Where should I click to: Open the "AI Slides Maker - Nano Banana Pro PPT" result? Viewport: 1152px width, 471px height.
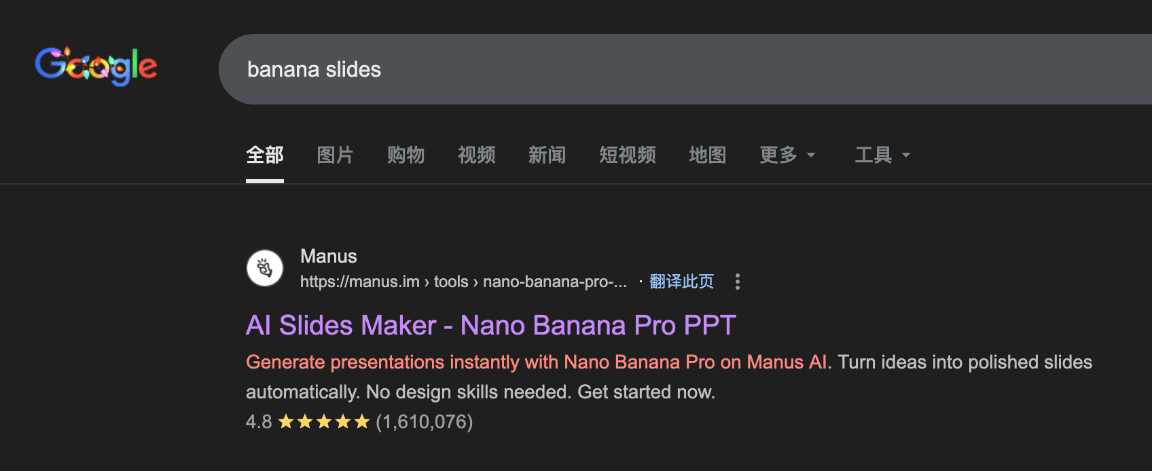click(x=490, y=326)
